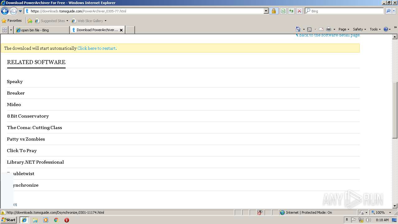
Task: Expand the address bar autocomplete dropdown
Action: 266,11
